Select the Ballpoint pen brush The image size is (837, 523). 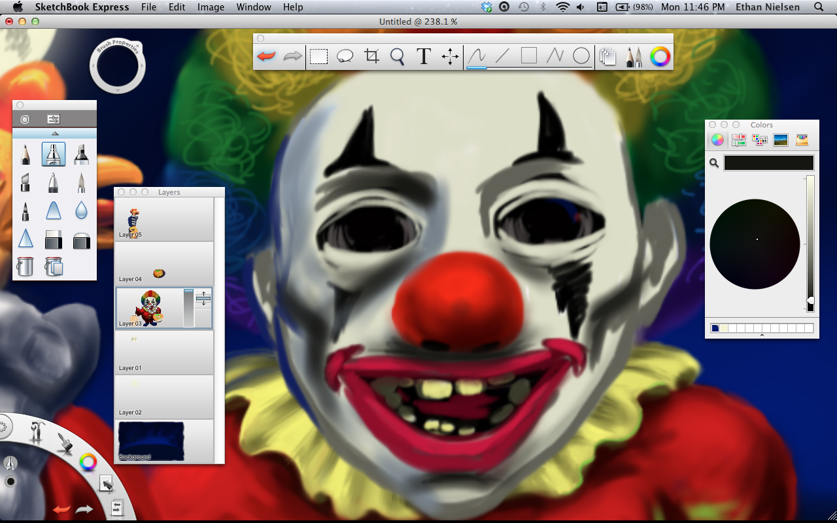[54, 182]
